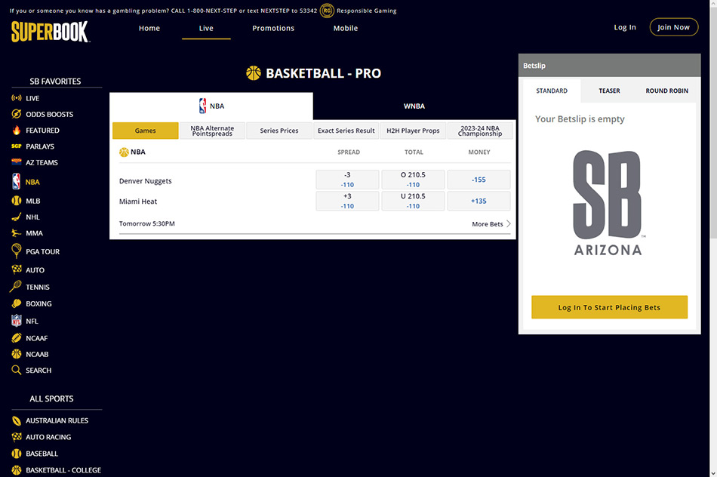The width and height of the screenshot is (717, 477).
Task: Click the Live broadcast icon in sidebar
Action: [x=17, y=98]
